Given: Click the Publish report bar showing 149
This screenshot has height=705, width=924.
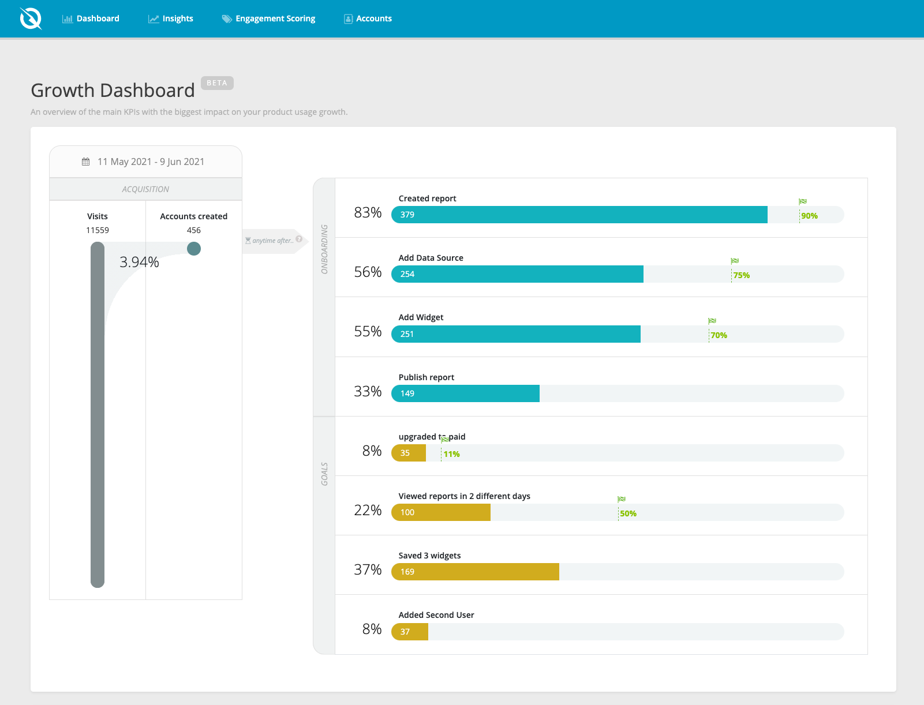Looking at the screenshot, I should (465, 393).
